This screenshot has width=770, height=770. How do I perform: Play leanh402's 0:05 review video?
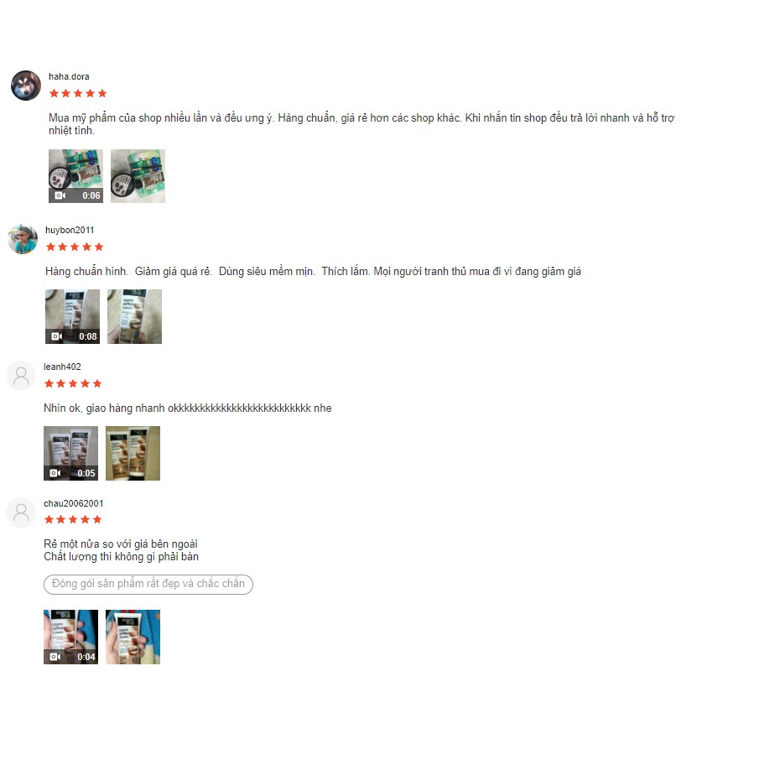click(x=70, y=453)
